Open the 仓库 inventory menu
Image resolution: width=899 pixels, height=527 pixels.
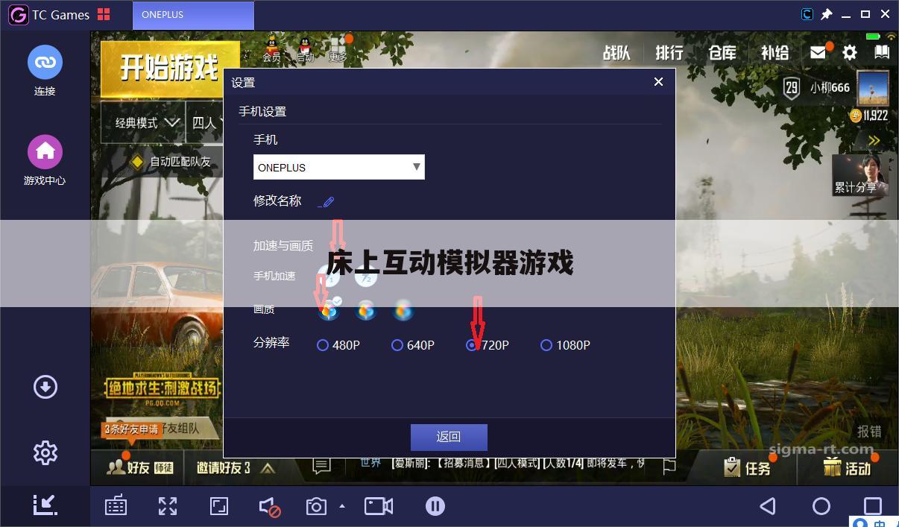(722, 52)
